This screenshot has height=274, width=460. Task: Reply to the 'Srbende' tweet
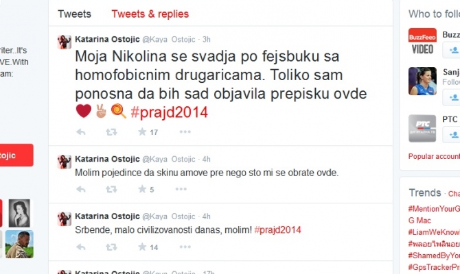pos(81,247)
